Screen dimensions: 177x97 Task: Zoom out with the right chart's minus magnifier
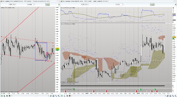coord(173,96)
